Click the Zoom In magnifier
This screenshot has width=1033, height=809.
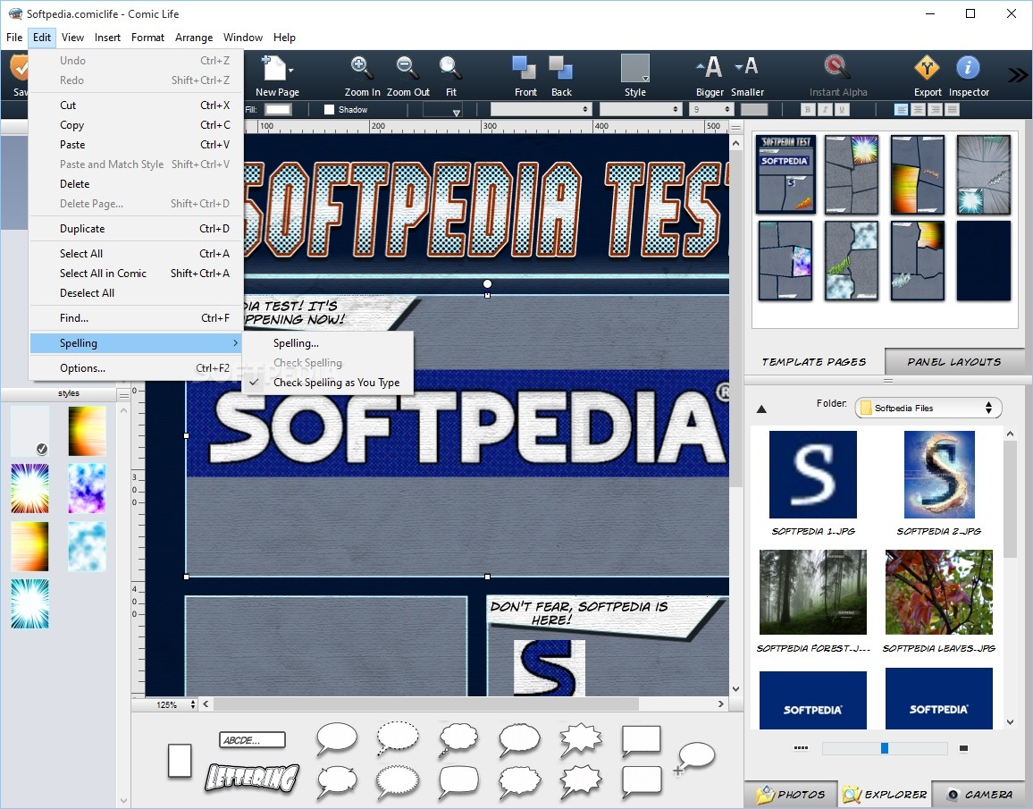click(361, 67)
